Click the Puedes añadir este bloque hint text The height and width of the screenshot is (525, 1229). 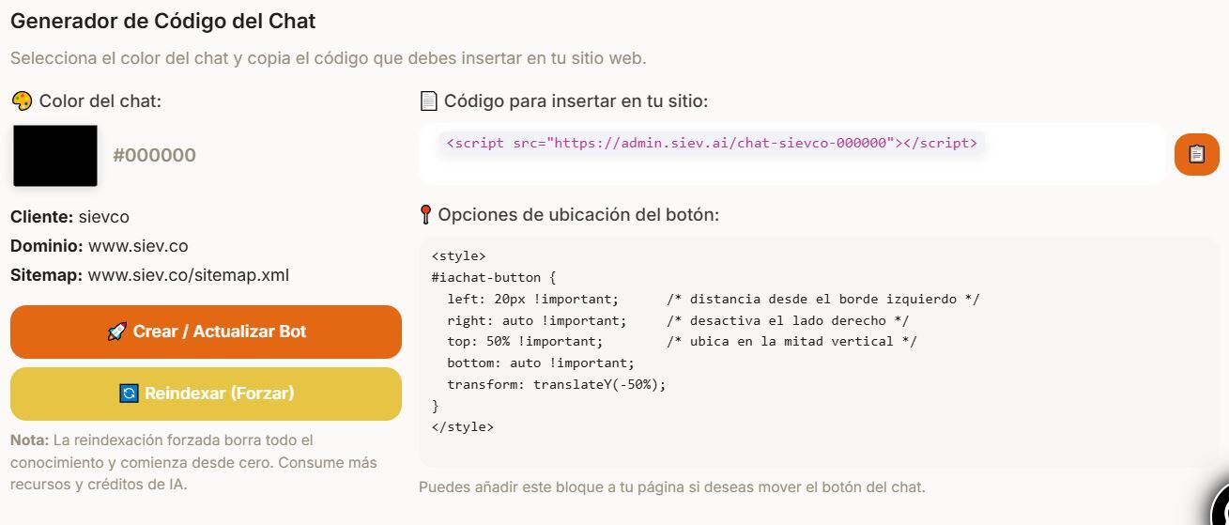671,486
